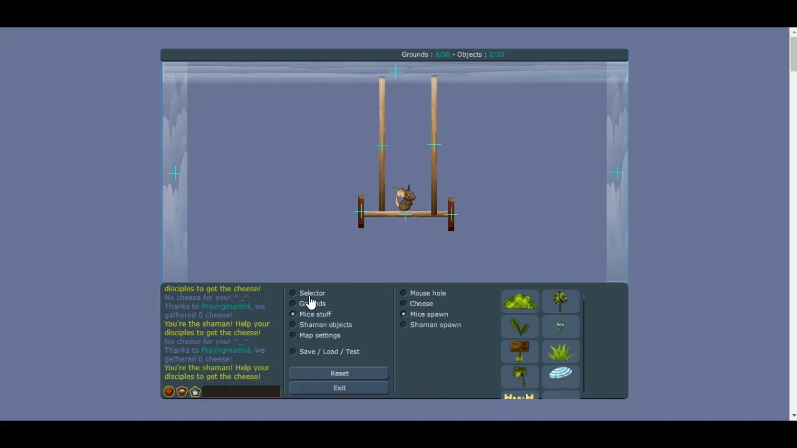
Task: Click the left ice wall crosshair marker
Action: coord(175,172)
